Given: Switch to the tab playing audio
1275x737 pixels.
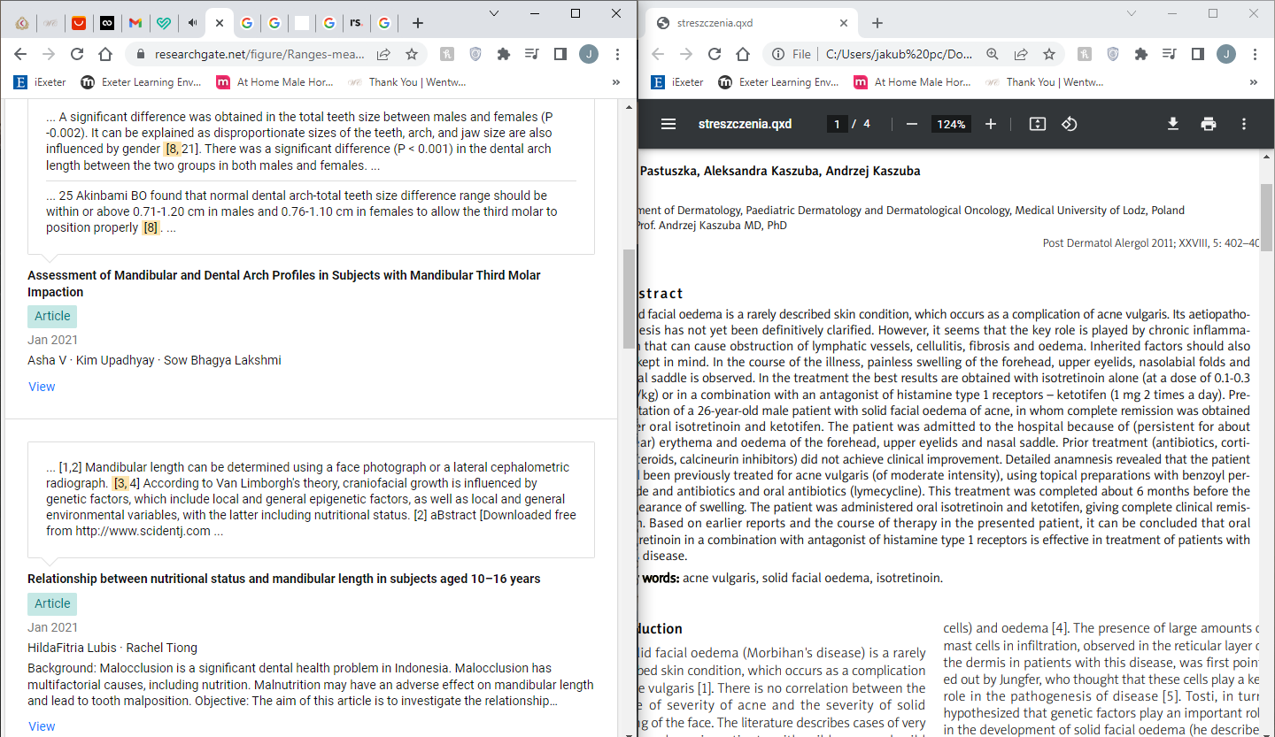Looking at the screenshot, I should (x=191, y=23).
